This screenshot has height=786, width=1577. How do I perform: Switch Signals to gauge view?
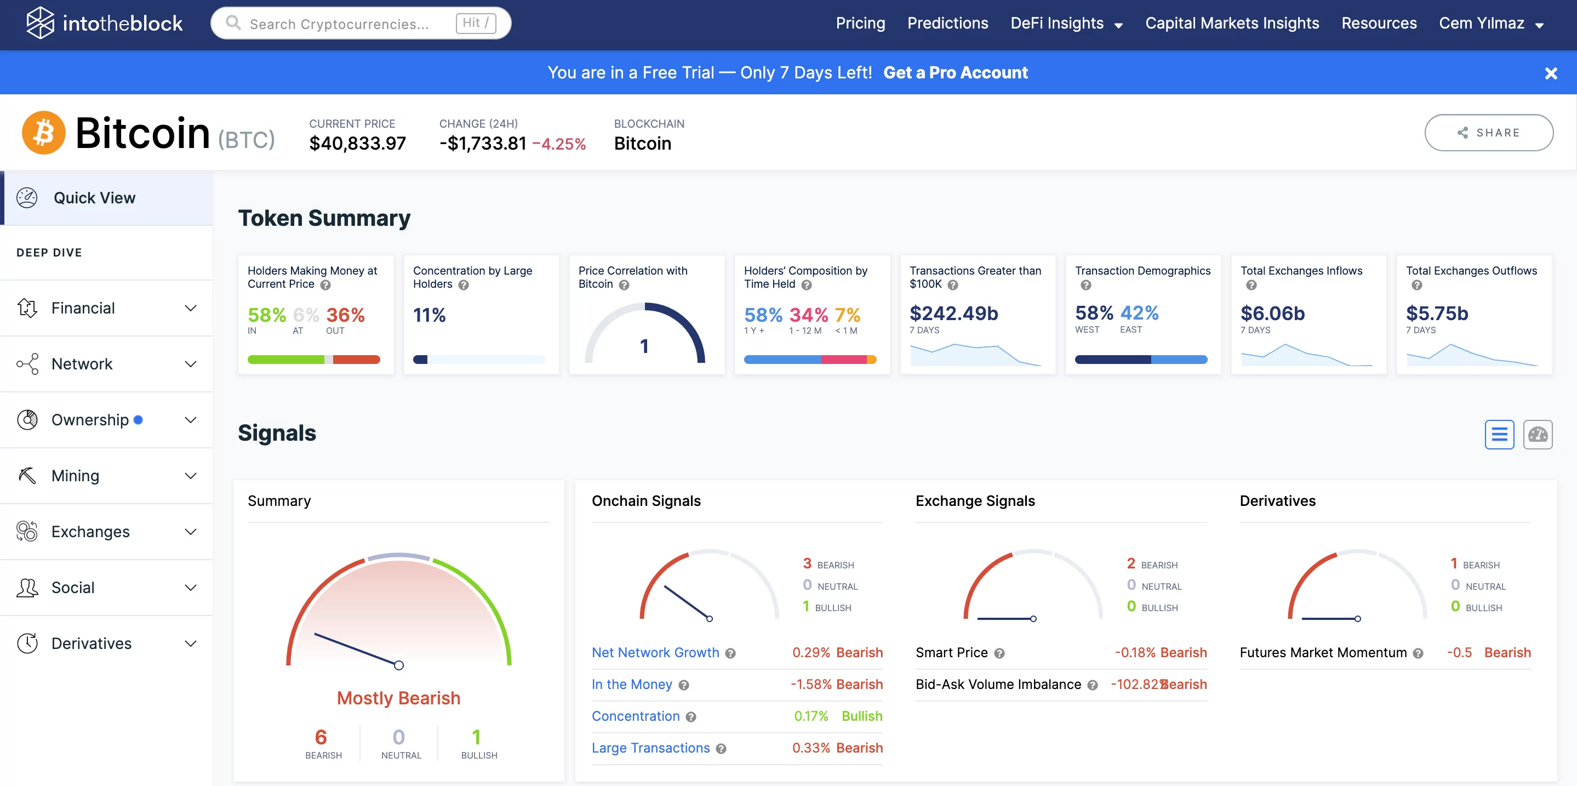point(1538,435)
